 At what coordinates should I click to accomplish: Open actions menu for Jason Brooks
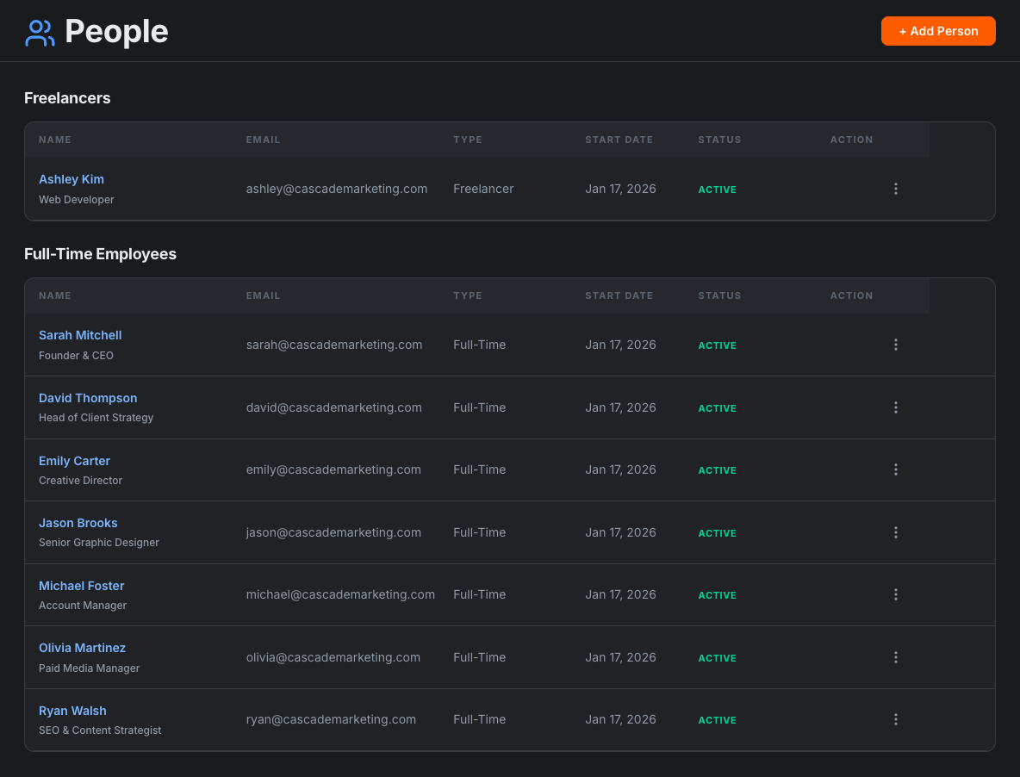point(896,532)
